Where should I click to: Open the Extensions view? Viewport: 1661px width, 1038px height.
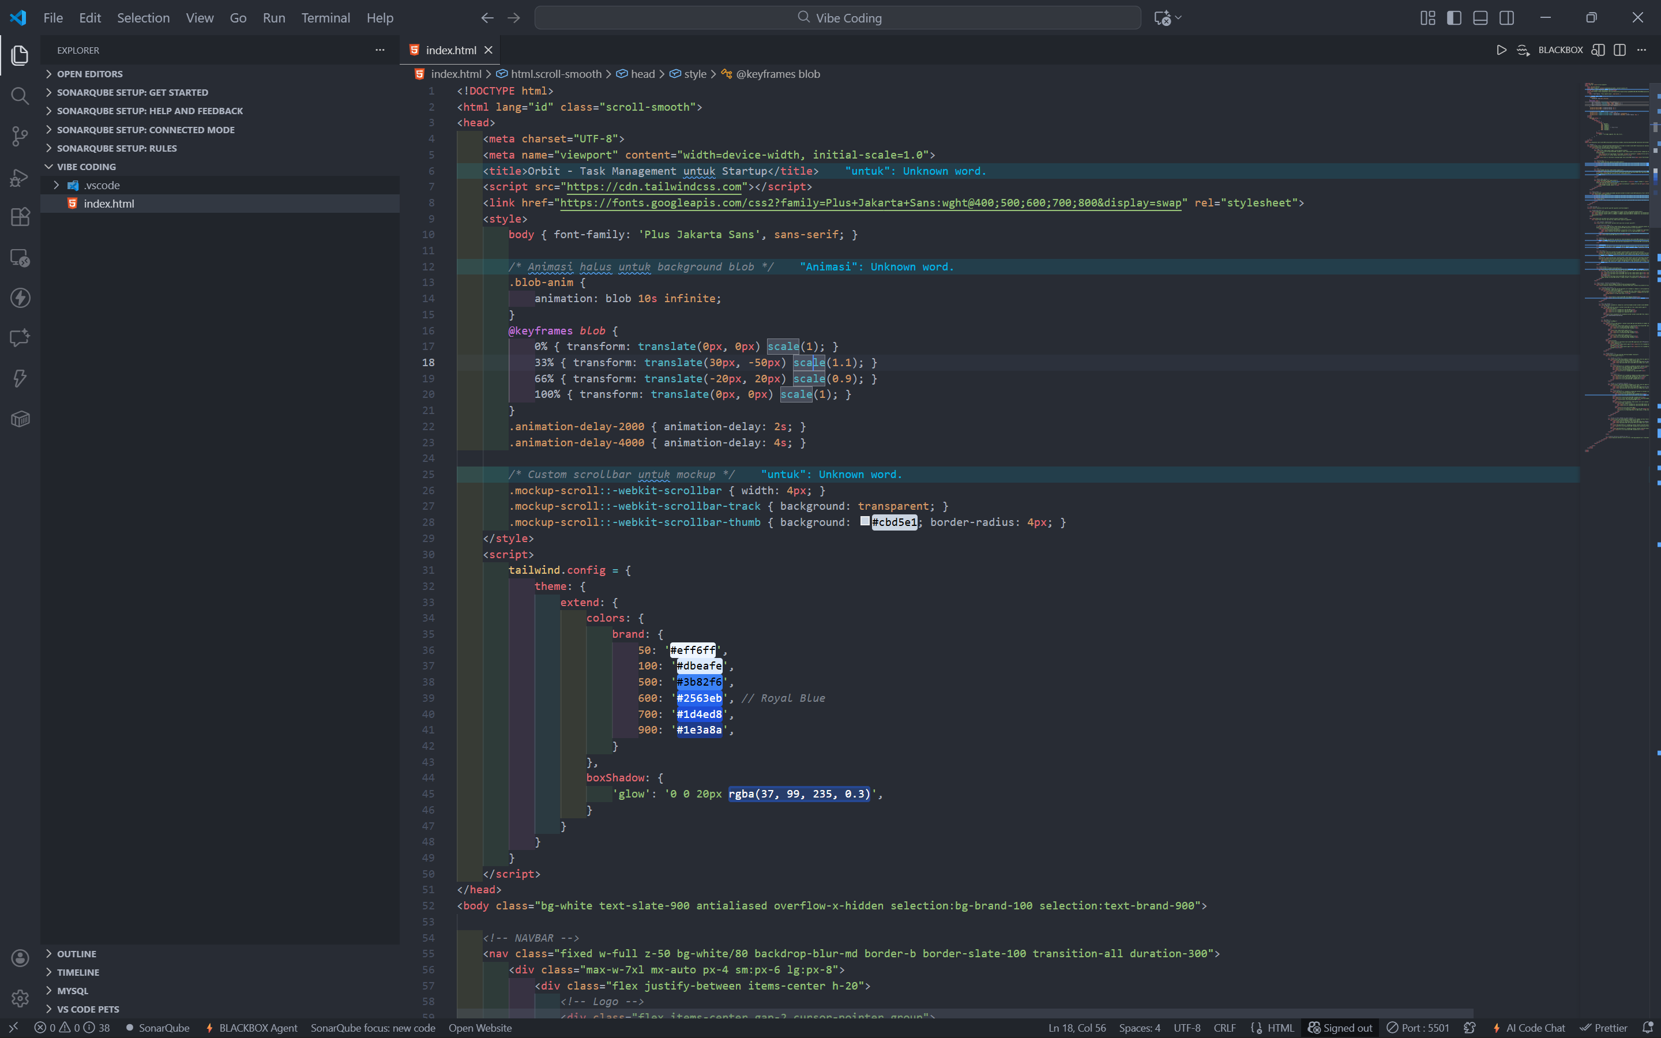(x=20, y=217)
